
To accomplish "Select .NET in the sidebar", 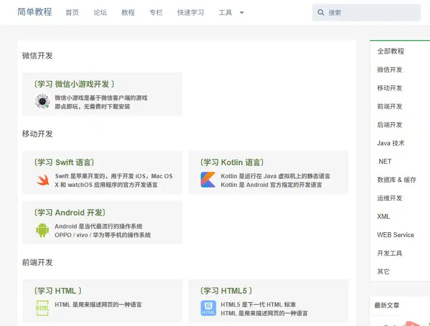I will 384,162.
